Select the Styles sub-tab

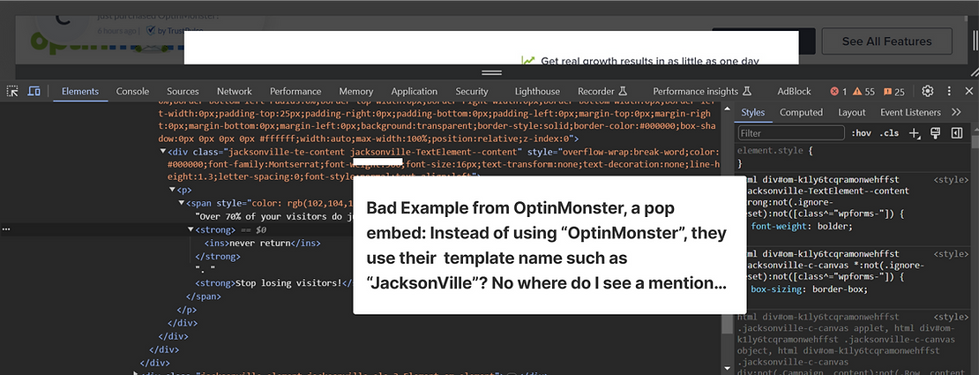pos(753,113)
